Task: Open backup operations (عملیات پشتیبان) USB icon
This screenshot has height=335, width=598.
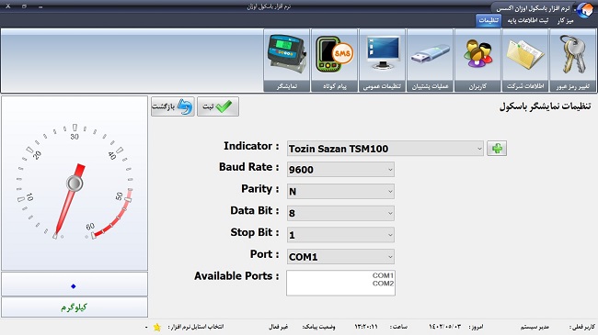Action: [x=430, y=61]
